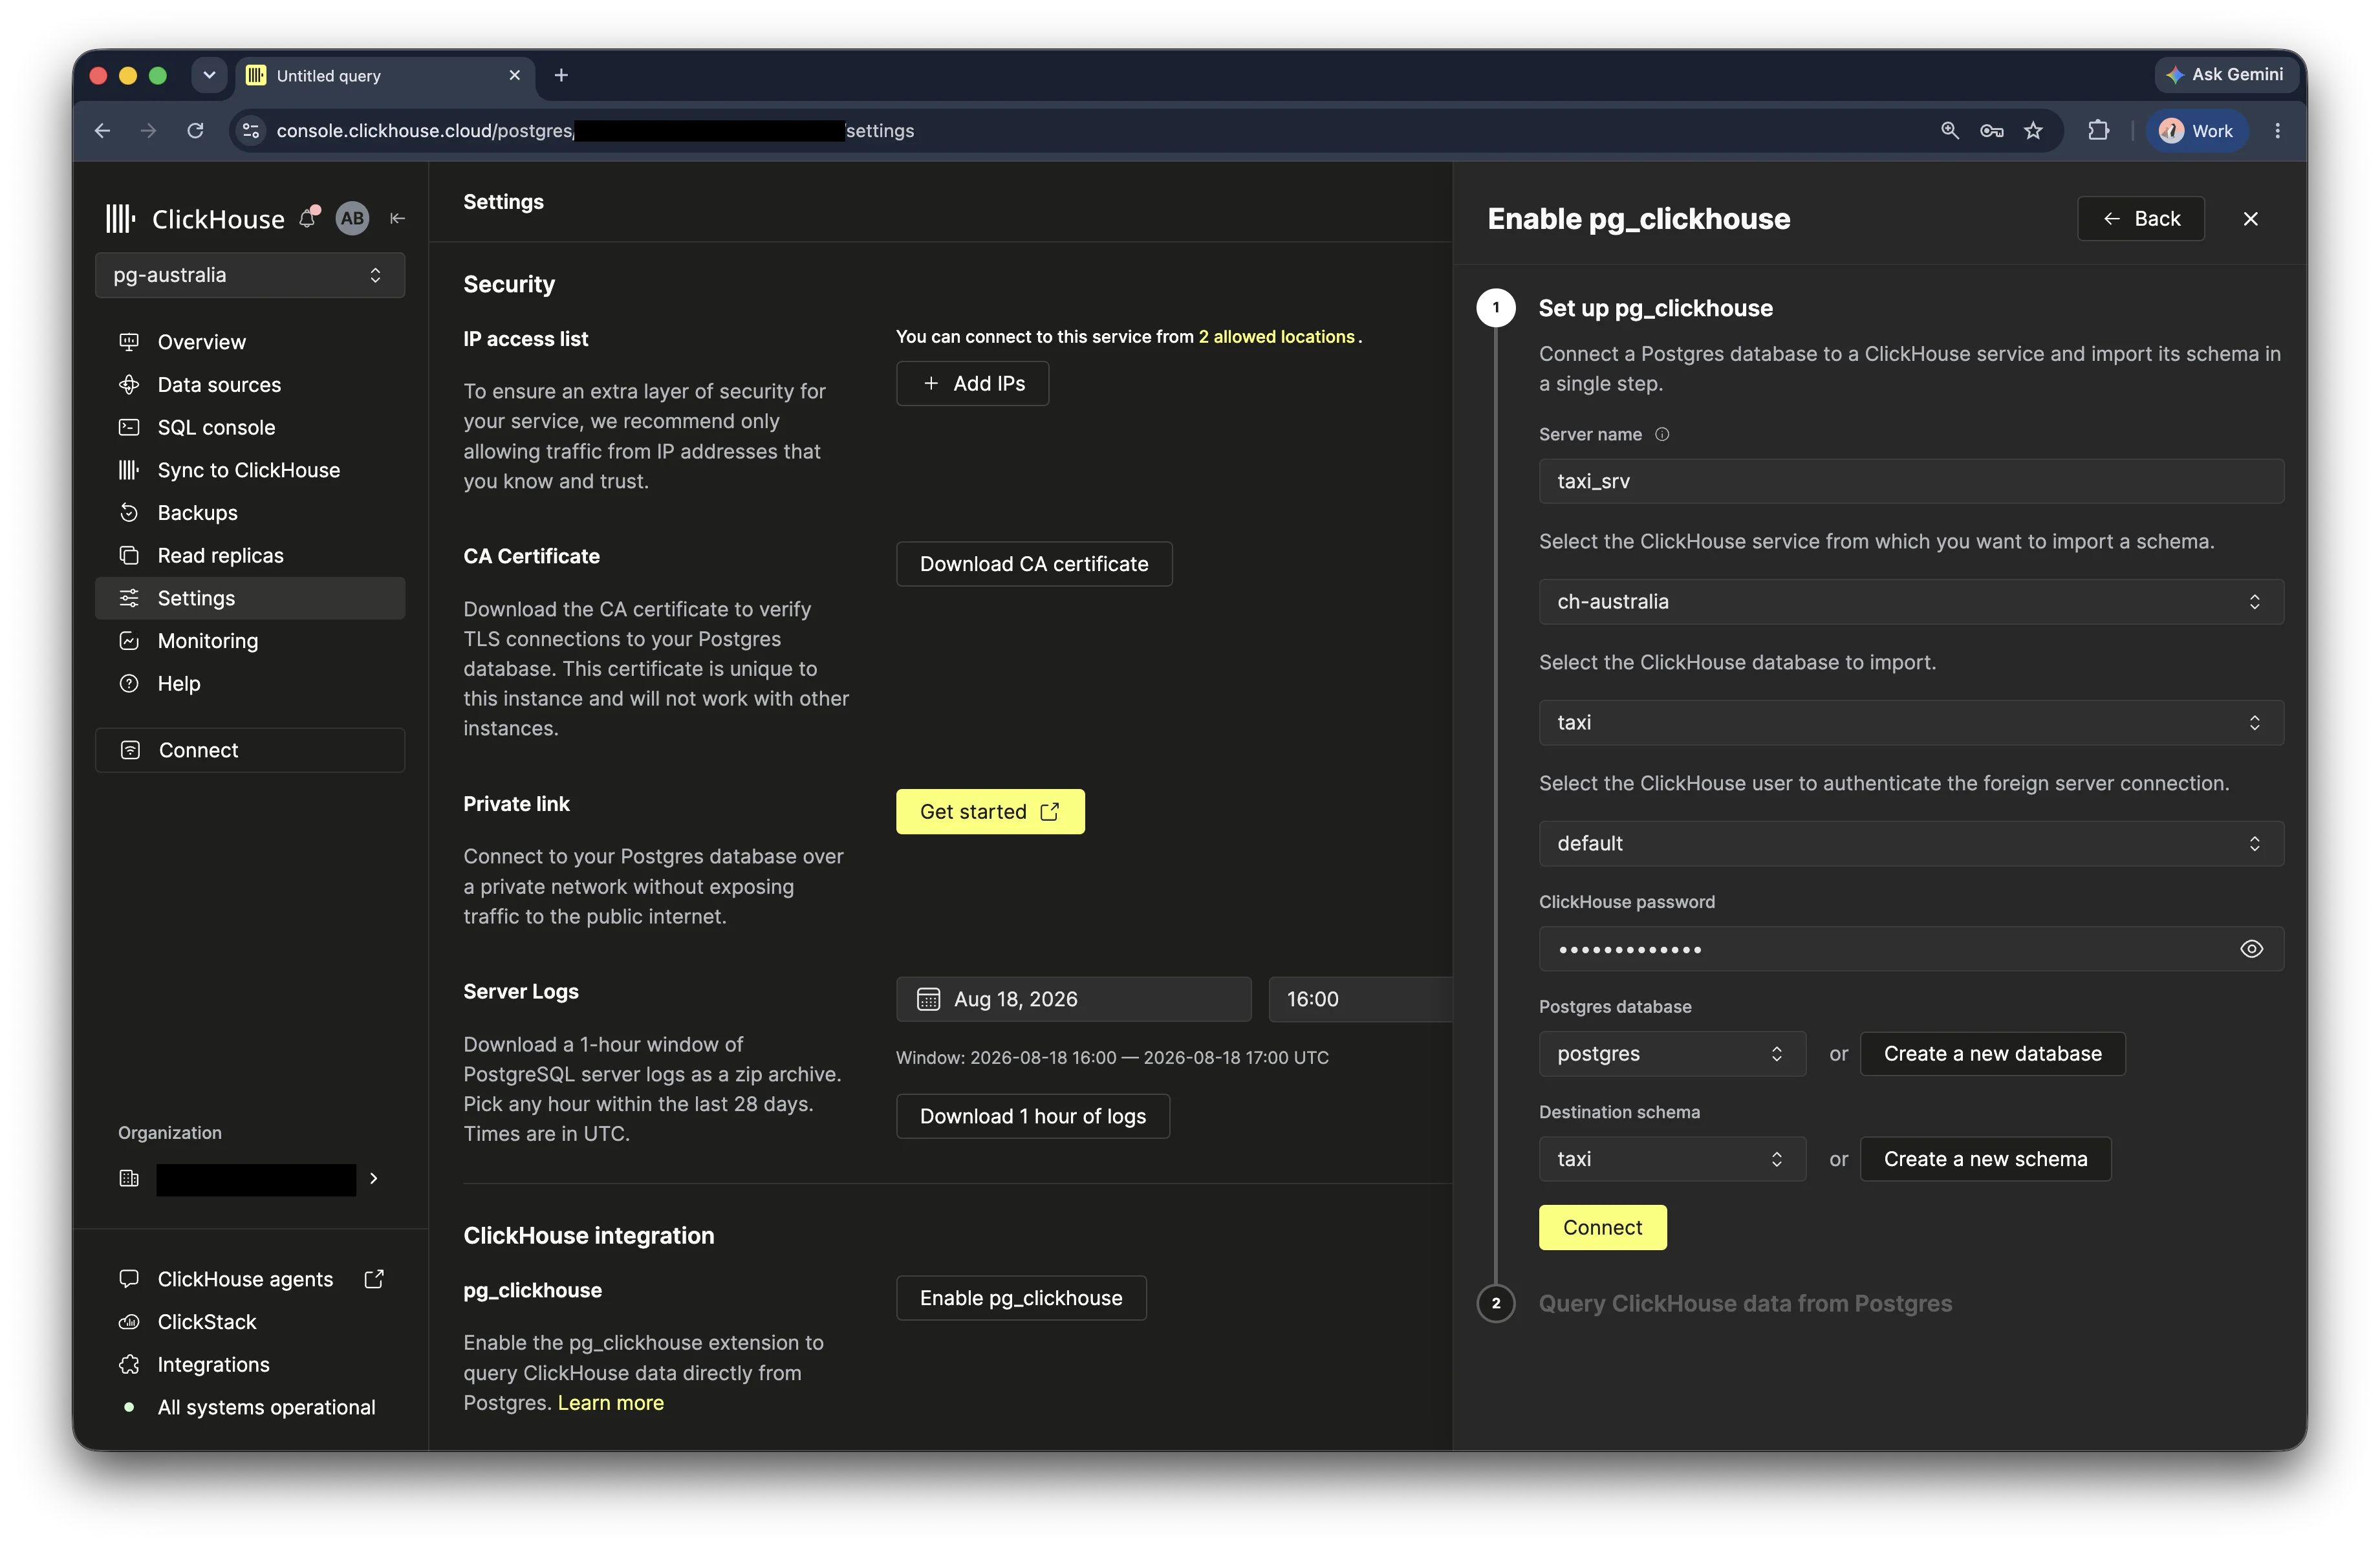Open Help in the sidebar
The width and height of the screenshot is (2380, 1547).
(x=250, y=684)
